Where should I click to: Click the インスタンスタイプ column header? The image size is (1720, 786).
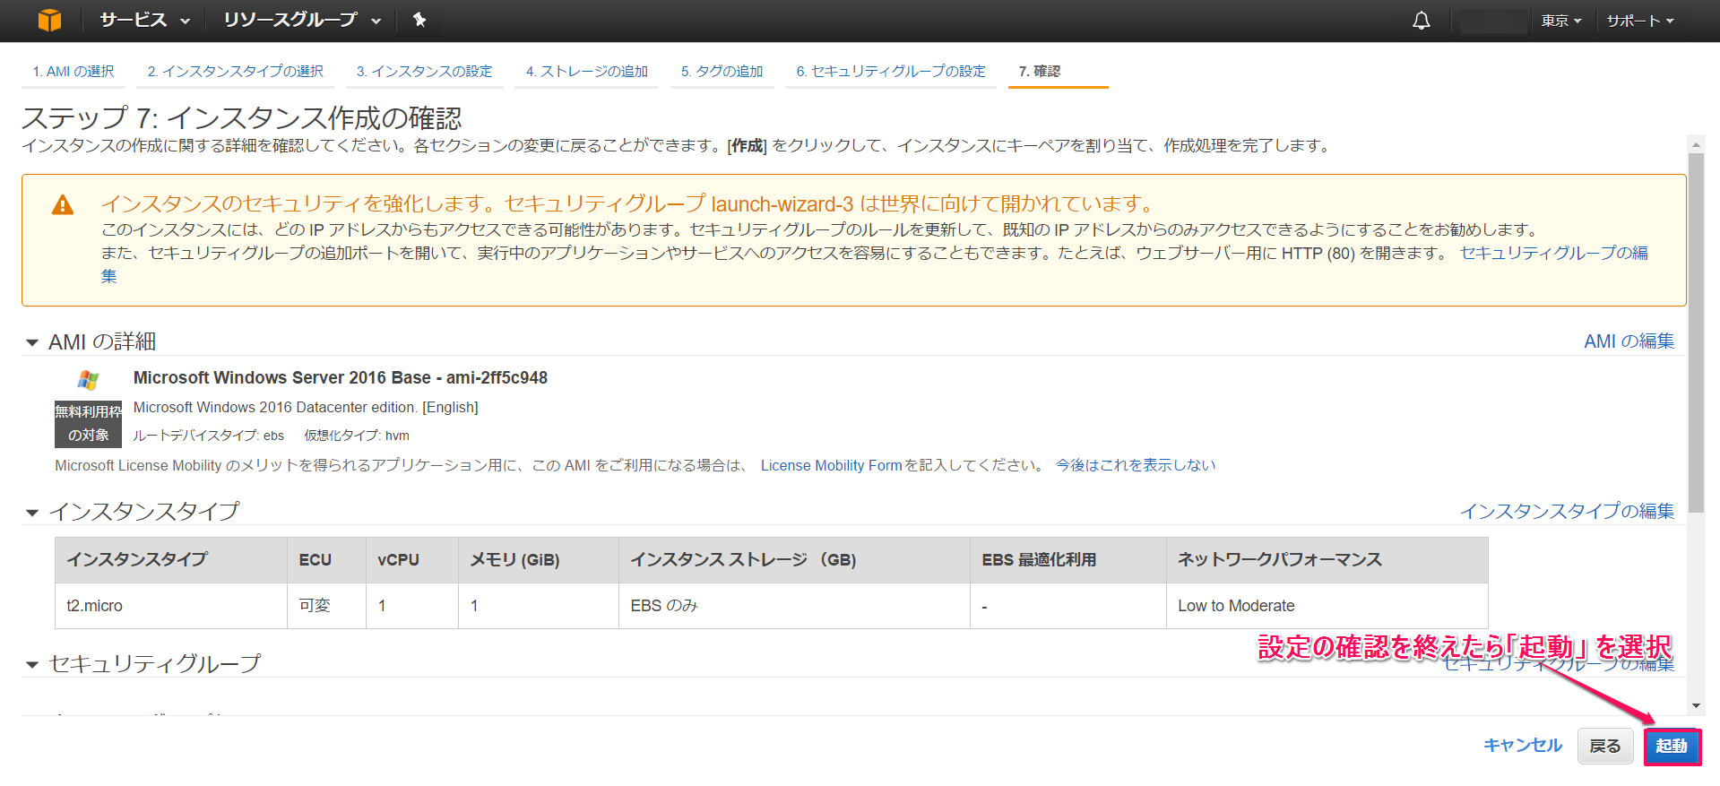click(x=171, y=560)
